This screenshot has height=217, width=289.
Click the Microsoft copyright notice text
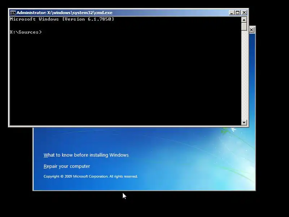pyautogui.click(x=91, y=176)
